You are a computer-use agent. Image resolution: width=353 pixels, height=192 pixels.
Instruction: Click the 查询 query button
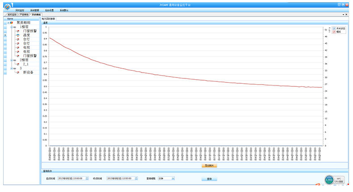[x=209, y=179]
